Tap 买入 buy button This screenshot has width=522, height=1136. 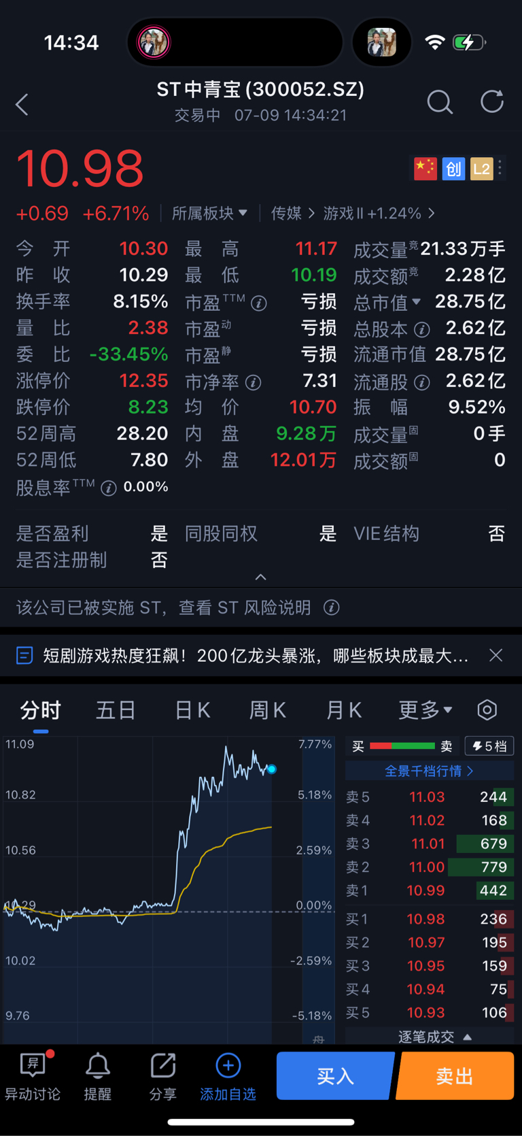pos(335,1076)
